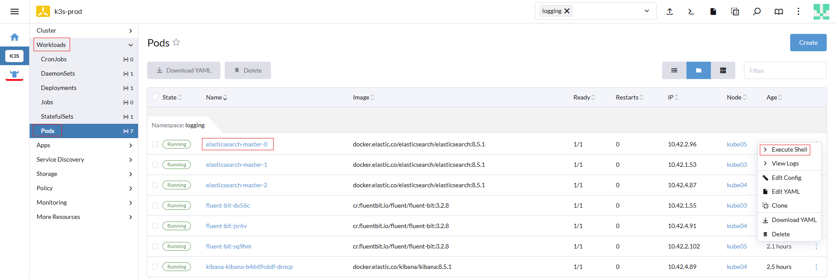Pick Clone from the context menu
The image size is (835, 278).
[789, 205]
